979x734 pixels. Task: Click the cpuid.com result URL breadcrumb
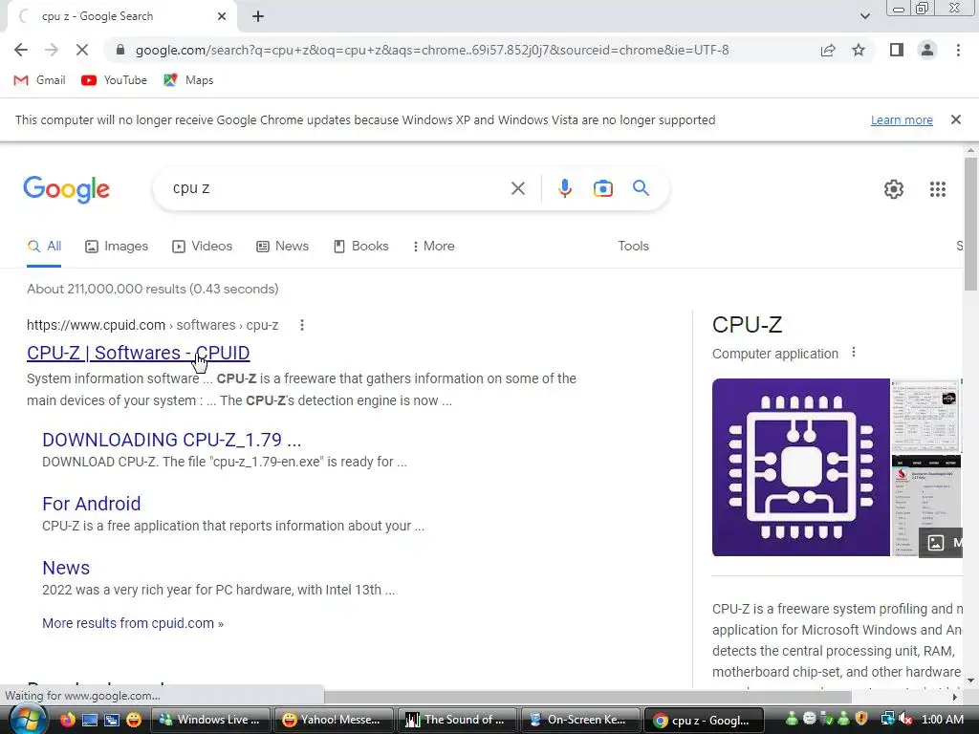pyautogui.click(x=152, y=325)
